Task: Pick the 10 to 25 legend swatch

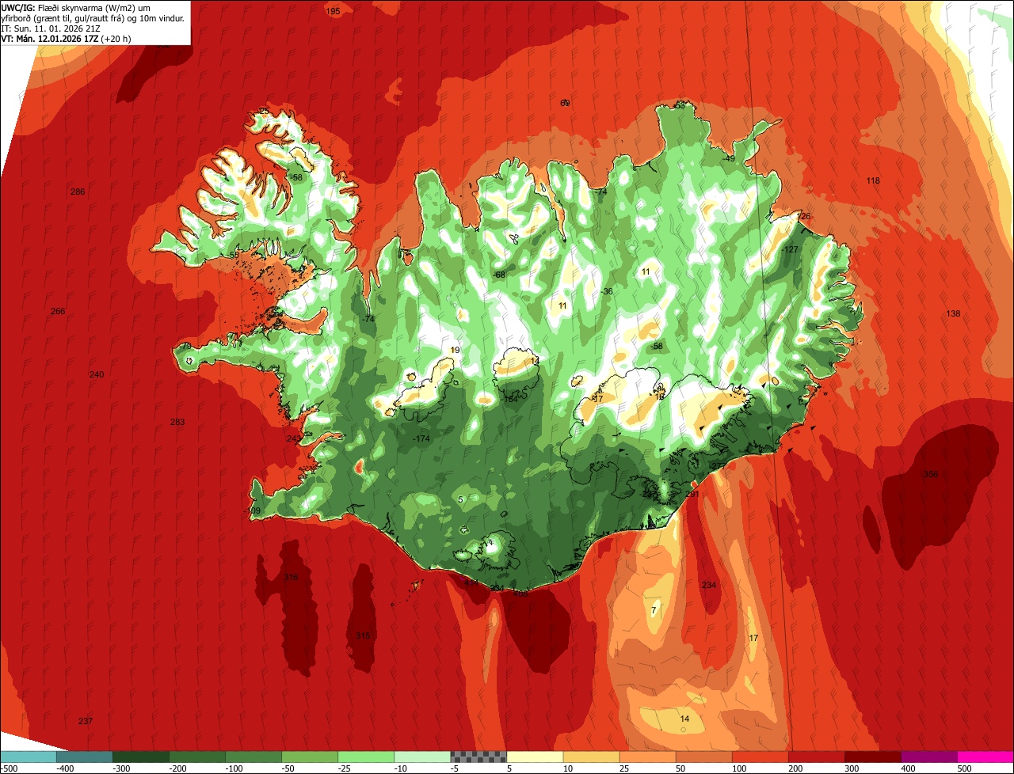Action: tap(590, 757)
